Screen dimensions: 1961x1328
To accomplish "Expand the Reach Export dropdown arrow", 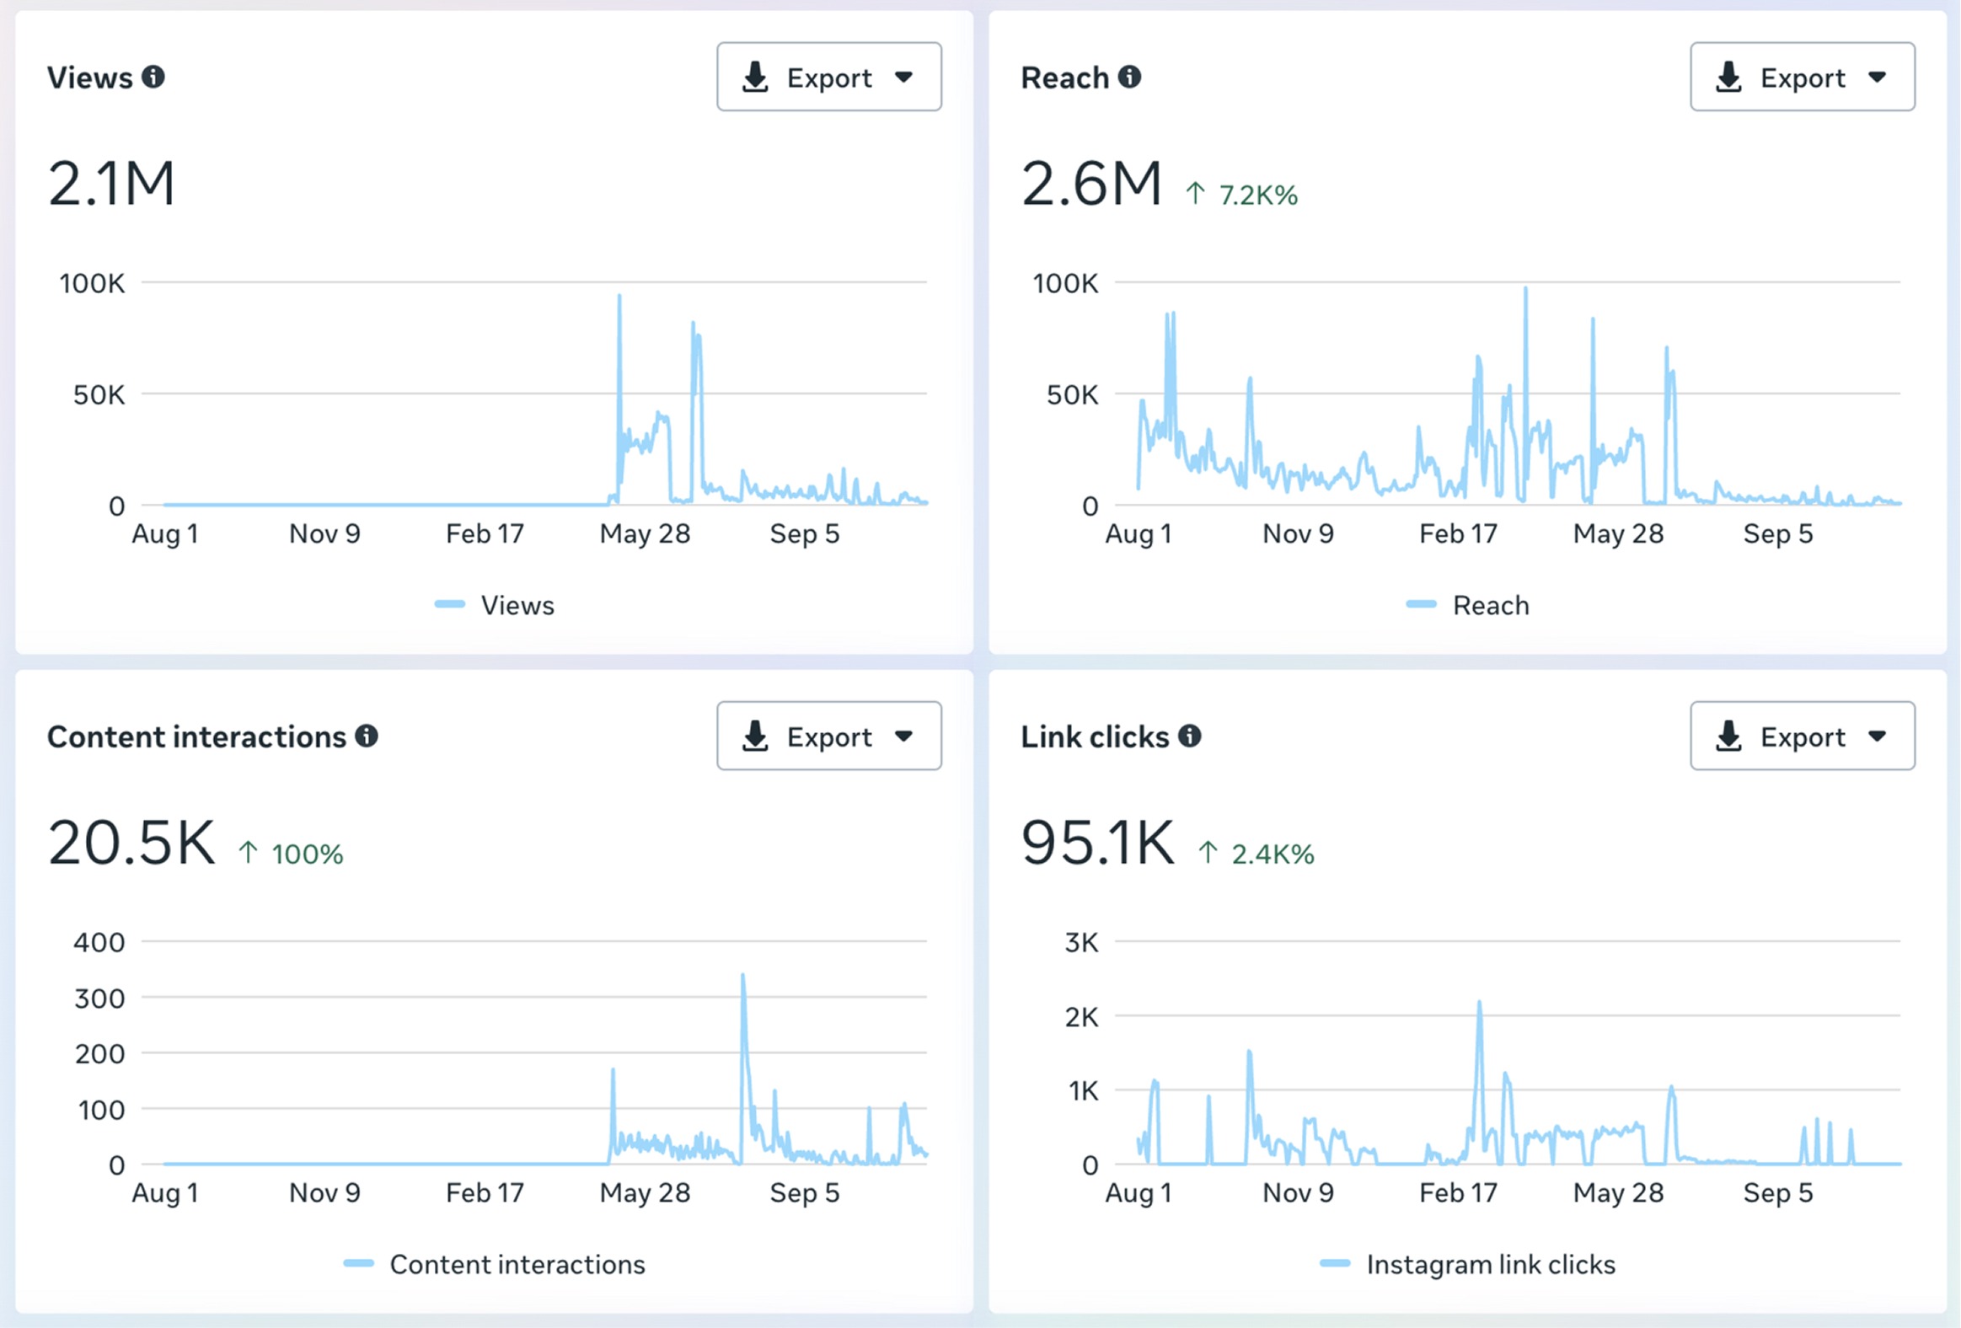I will (x=1878, y=77).
